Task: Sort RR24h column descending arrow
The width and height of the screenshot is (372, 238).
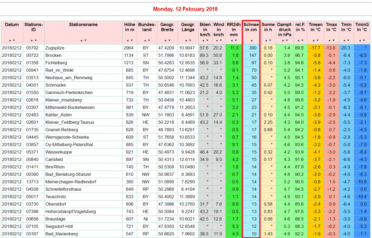Action: (236, 40)
